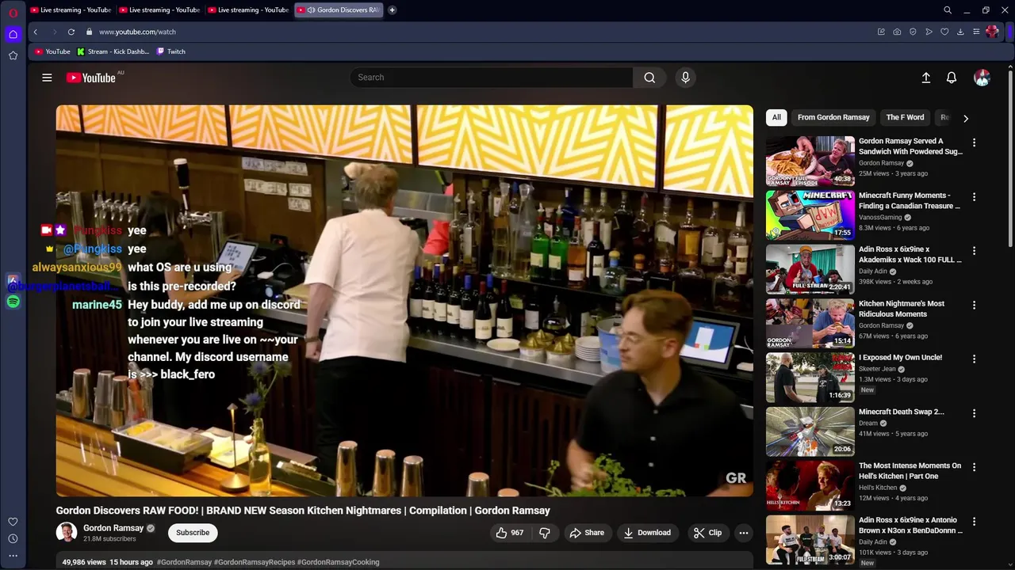Open more actions ellipsis beside Clip
The height and width of the screenshot is (570, 1015).
(x=744, y=533)
